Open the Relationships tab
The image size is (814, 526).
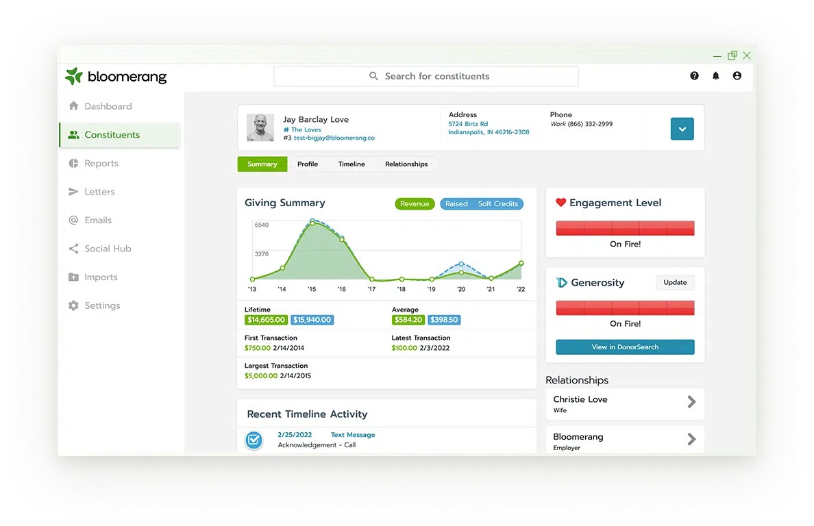406,164
